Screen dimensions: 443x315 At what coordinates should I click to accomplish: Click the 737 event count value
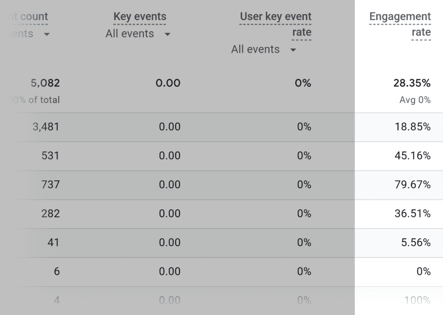point(50,185)
